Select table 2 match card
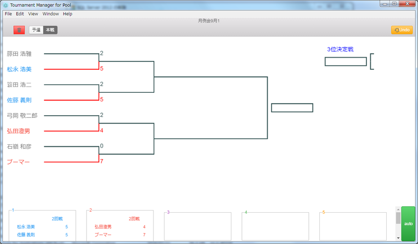Screen dimensions: 418x244 pyautogui.click(x=120, y=225)
